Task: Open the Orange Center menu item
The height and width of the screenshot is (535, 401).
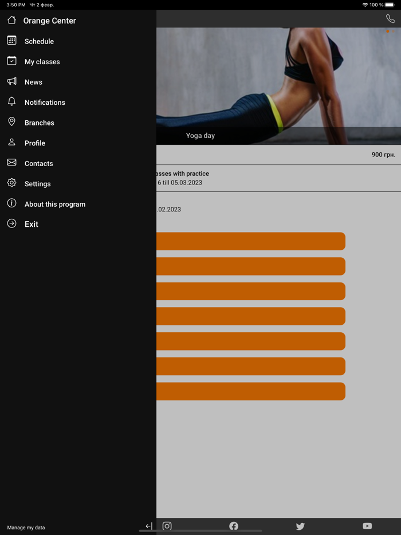Action: click(49, 21)
